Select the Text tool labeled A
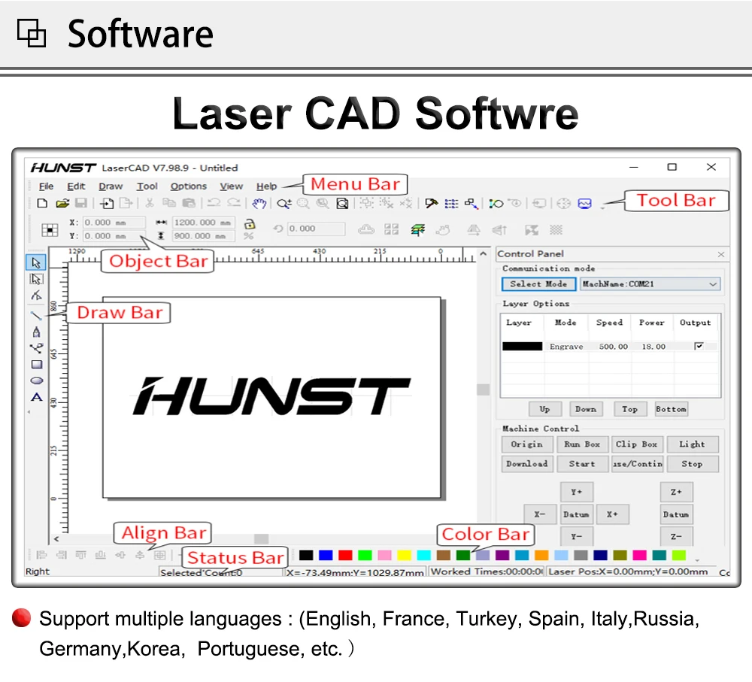 pos(36,397)
